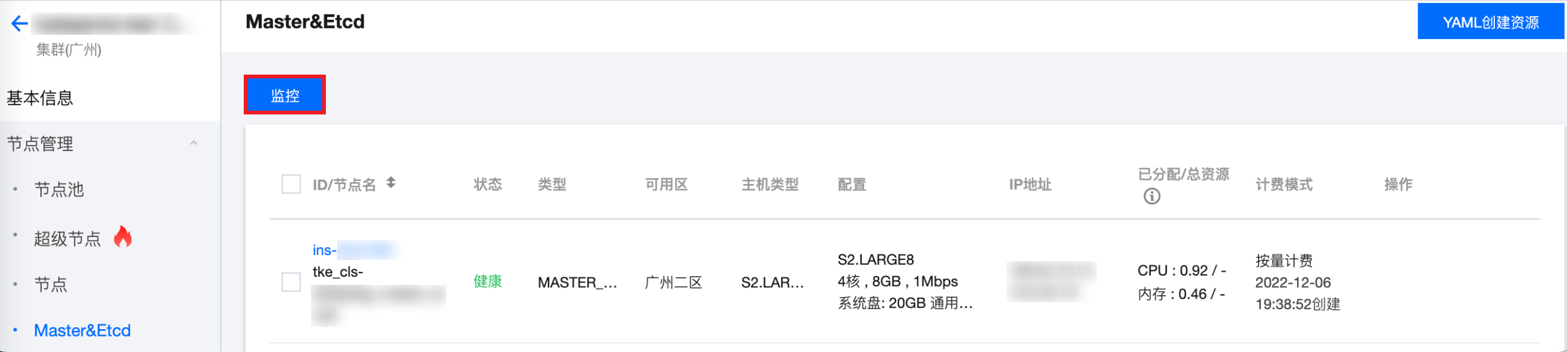Click the 节点管理 menu heading
This screenshot has width=1567, height=352.
coord(40,144)
